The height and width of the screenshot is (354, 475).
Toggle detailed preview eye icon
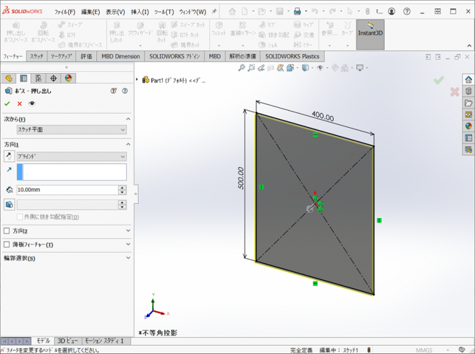[x=31, y=103]
